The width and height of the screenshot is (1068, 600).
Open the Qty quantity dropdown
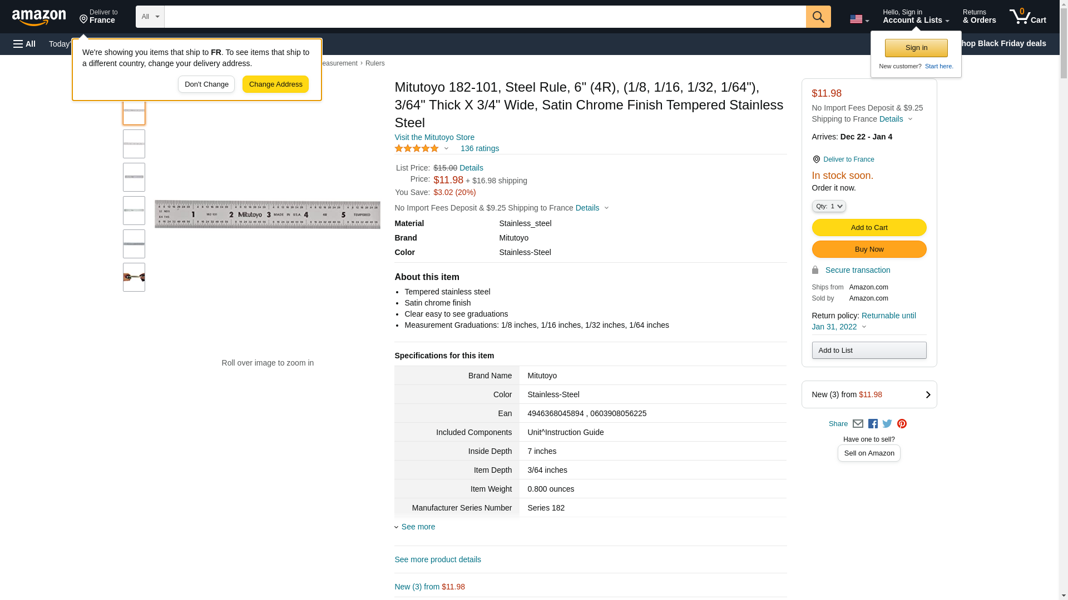pos(828,206)
